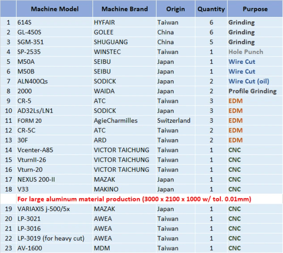Select the FORM 20 model cell

coord(55,121)
